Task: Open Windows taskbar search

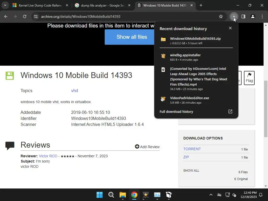Action: (111, 195)
